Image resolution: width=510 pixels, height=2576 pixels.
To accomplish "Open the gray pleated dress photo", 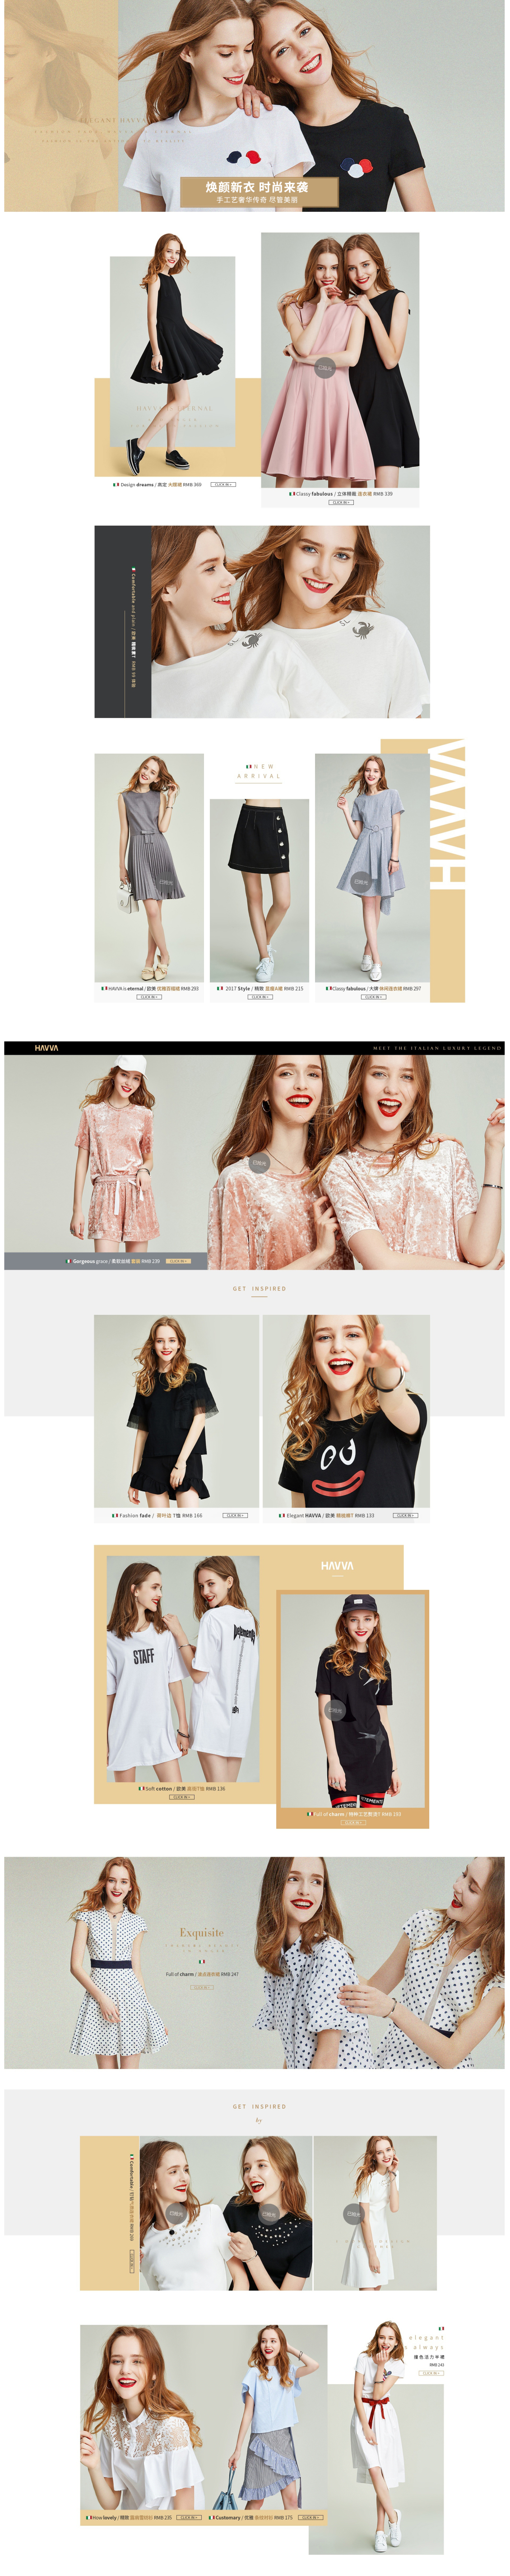I will 149,867.
